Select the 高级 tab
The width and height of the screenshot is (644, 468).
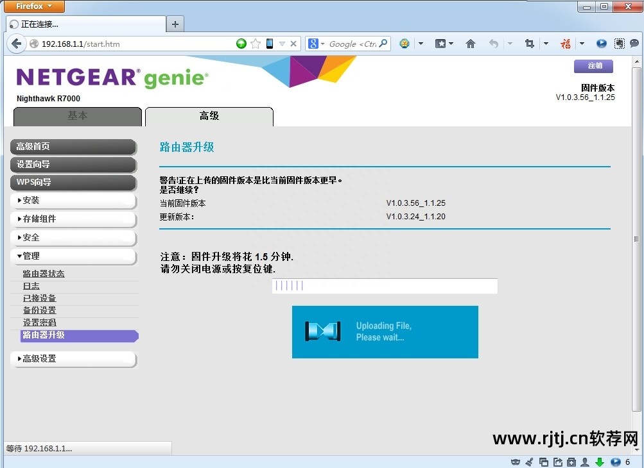[209, 116]
